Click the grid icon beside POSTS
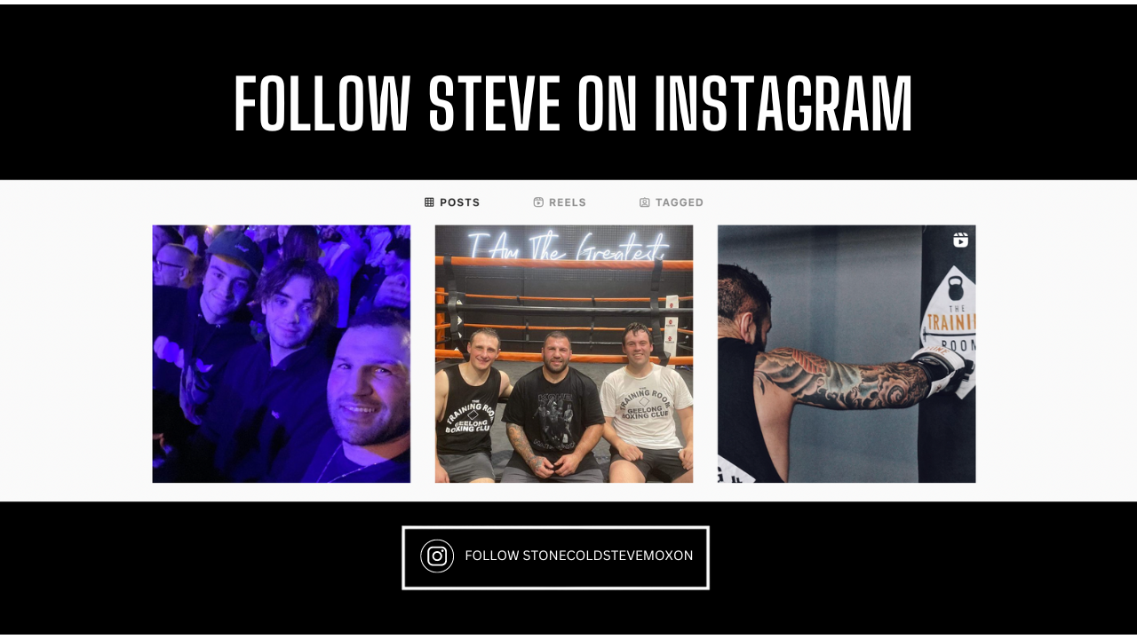Image resolution: width=1137 pixels, height=639 pixels. pyautogui.click(x=429, y=202)
